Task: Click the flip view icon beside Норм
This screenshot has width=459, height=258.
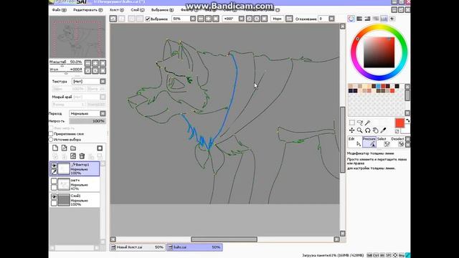Action: [x=289, y=19]
